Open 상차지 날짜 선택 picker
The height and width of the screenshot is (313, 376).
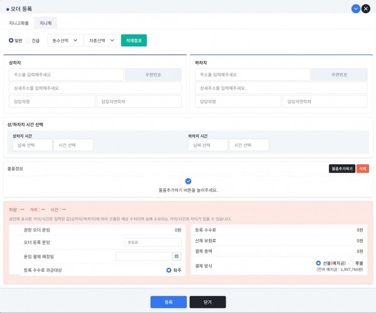pyautogui.click(x=33, y=145)
